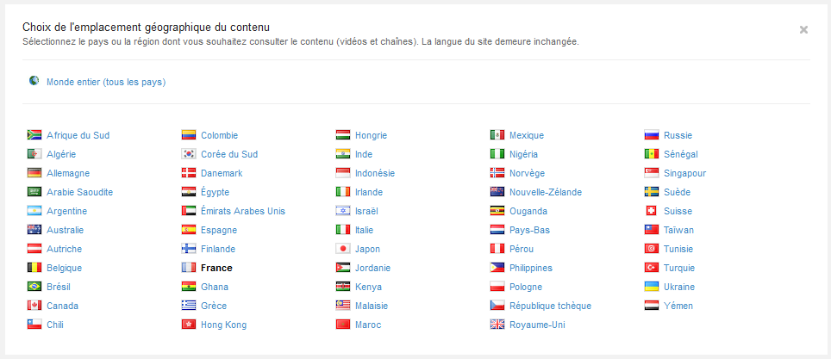831x359 pixels.
Task: Choose the Ouganda link
Action: [528, 211]
